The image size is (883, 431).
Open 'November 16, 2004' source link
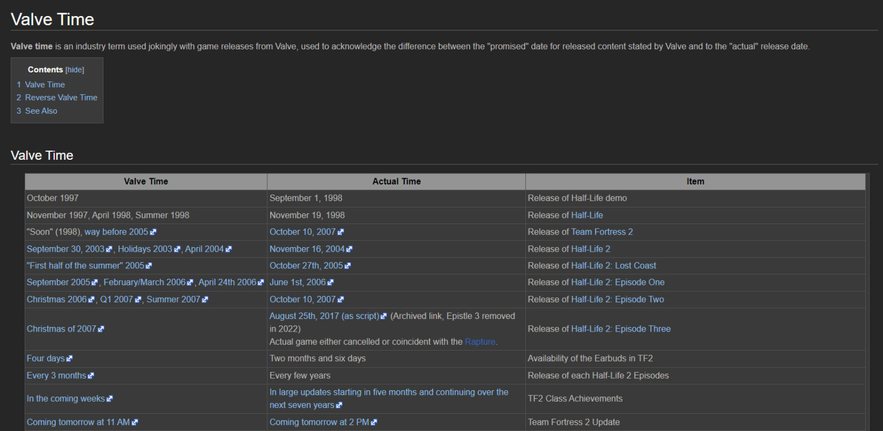[x=307, y=249]
